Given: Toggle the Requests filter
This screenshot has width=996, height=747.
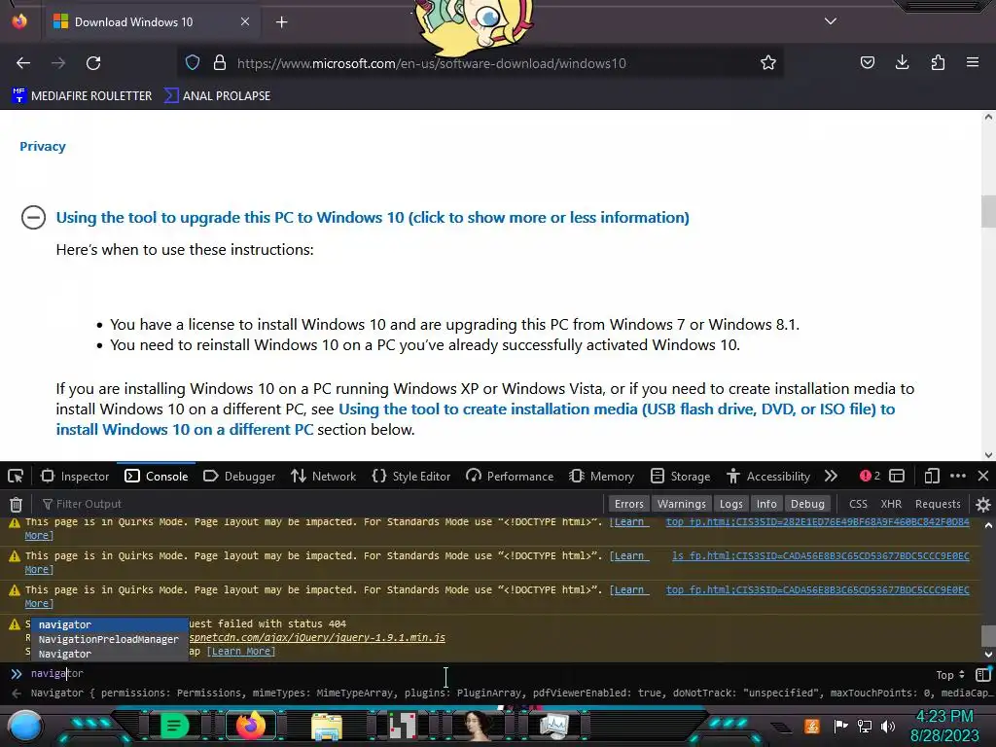Looking at the screenshot, I should [938, 504].
